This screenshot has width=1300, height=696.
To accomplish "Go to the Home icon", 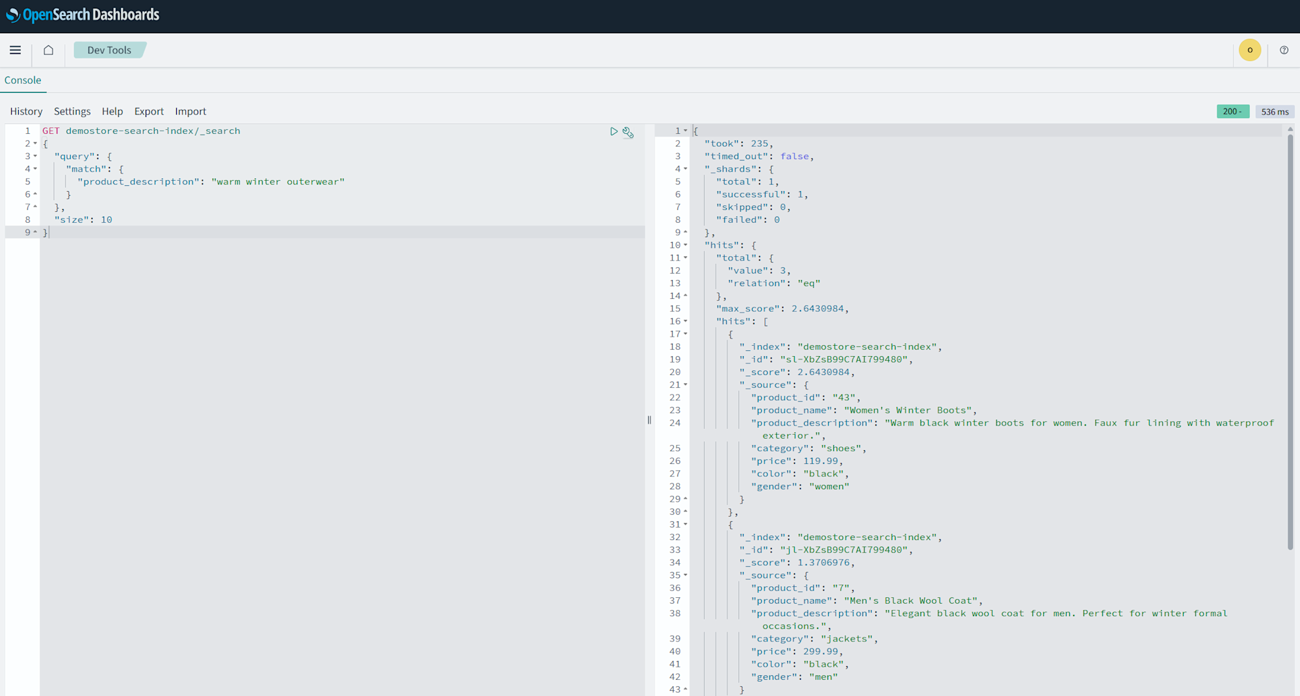I will pos(49,50).
